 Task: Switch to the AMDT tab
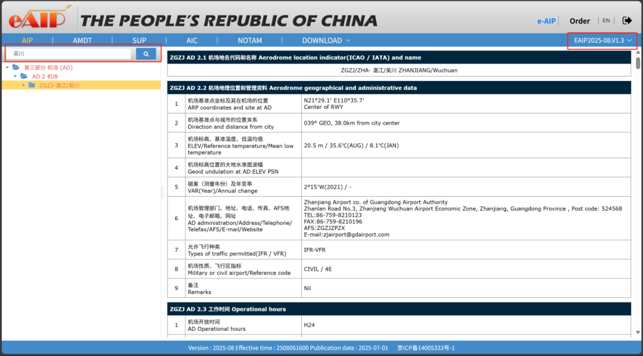click(x=83, y=40)
